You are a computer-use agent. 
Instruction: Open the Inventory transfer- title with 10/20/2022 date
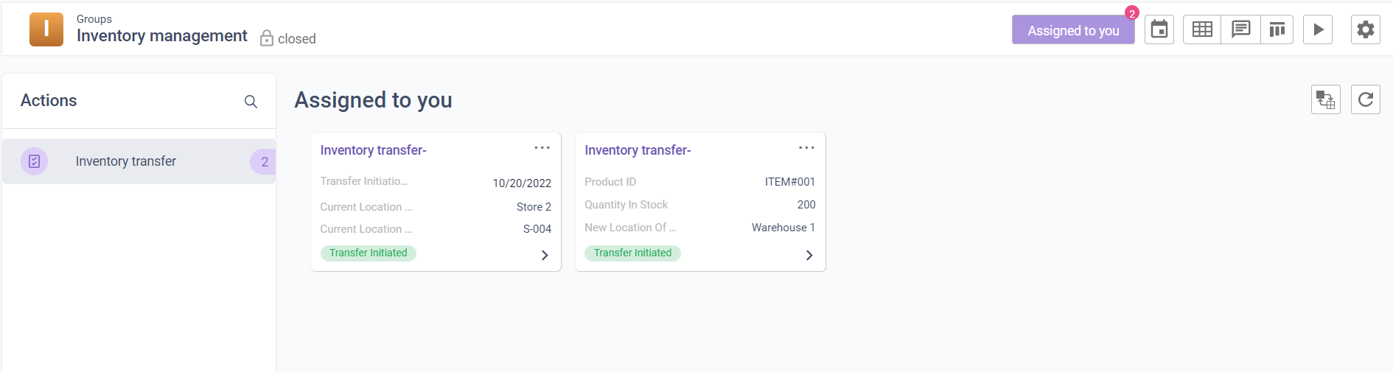click(x=373, y=150)
